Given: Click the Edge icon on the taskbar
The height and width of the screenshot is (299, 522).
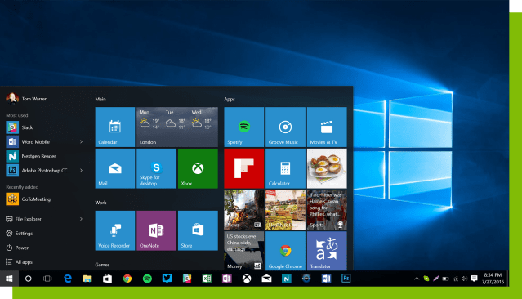Looking at the screenshot, I should (x=68, y=279).
